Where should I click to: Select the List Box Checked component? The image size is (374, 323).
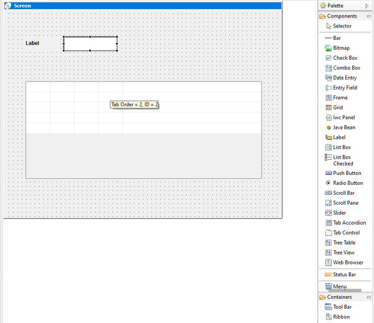click(339, 161)
